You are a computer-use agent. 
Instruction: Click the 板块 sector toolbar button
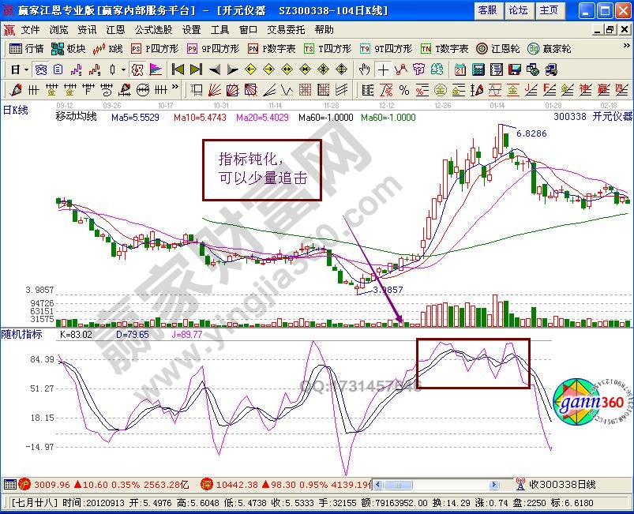coord(69,48)
